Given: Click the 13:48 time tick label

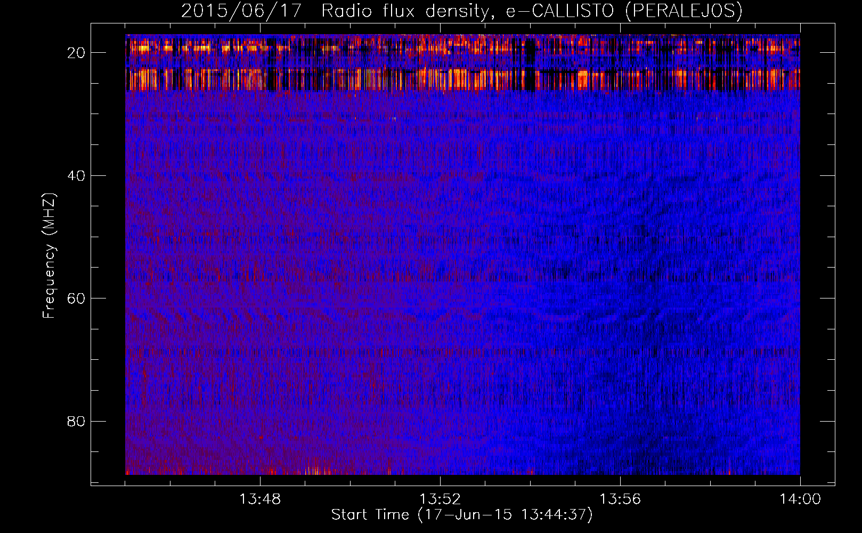Looking at the screenshot, I should pyautogui.click(x=260, y=499).
